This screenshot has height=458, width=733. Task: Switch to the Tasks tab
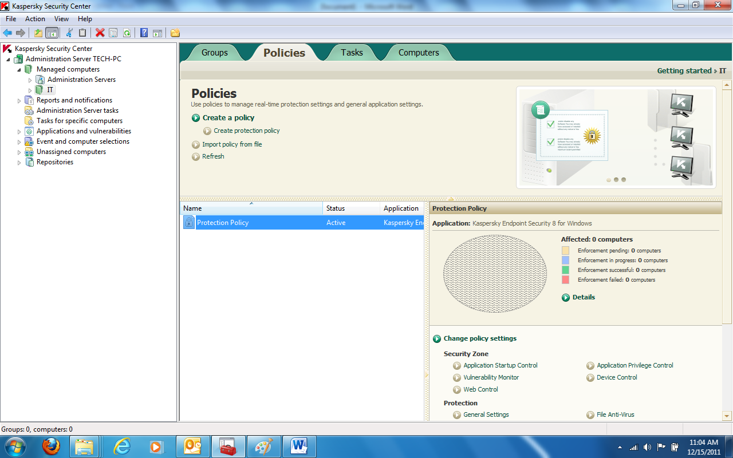pos(352,53)
